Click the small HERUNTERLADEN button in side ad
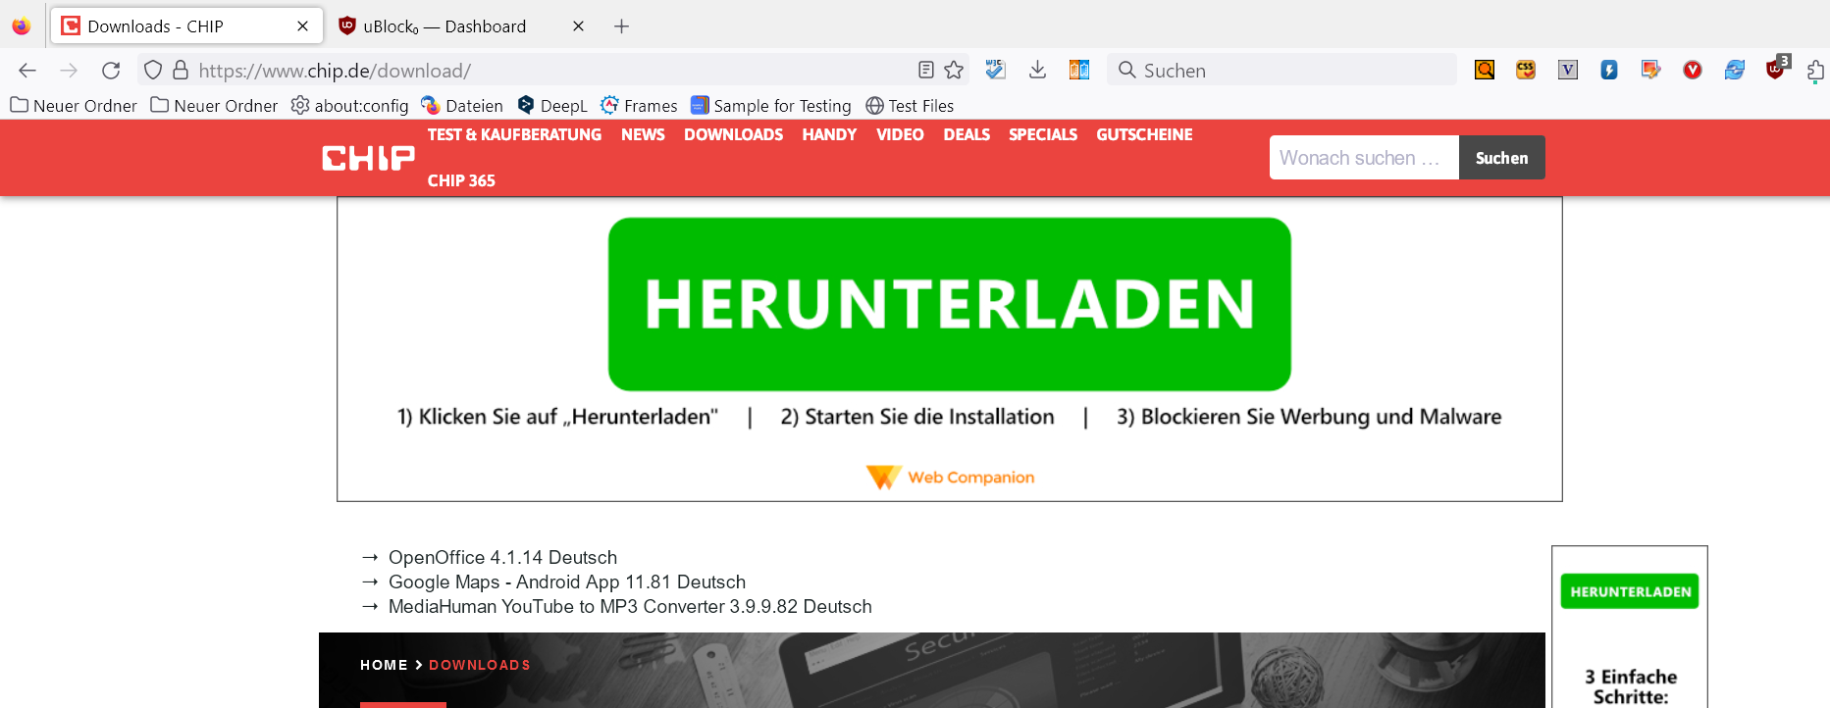The height and width of the screenshot is (708, 1830). tap(1630, 591)
